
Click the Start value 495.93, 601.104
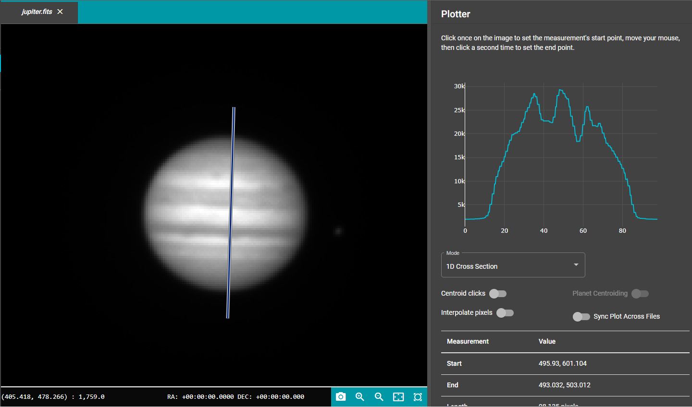coord(562,364)
